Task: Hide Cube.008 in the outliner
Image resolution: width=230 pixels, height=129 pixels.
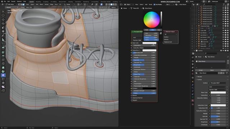Action: point(223,30)
